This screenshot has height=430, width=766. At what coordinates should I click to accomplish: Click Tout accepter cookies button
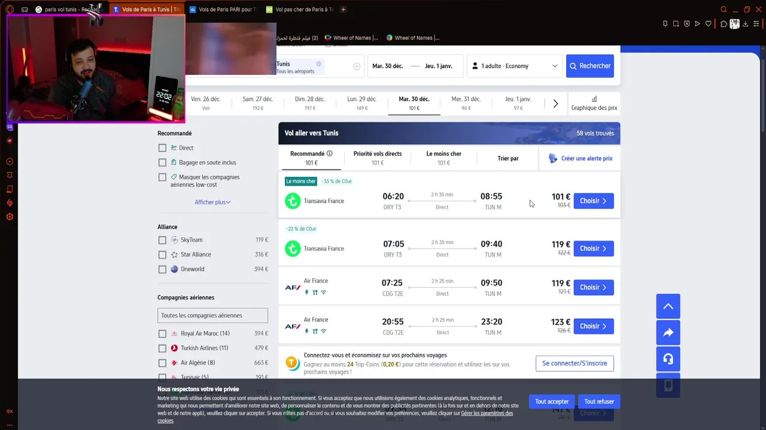click(552, 401)
